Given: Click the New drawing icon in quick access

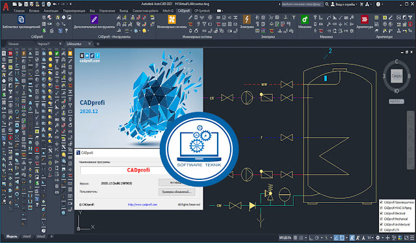Looking at the screenshot, I should [14, 4].
